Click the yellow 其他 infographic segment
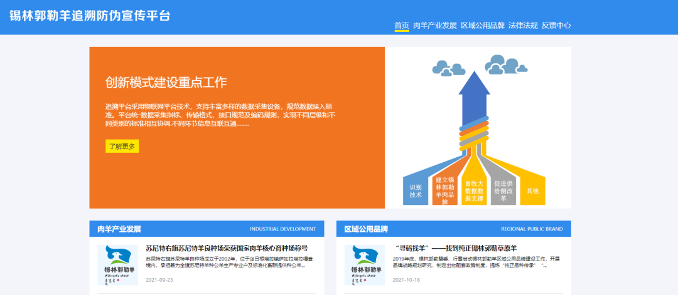The width and height of the screenshot is (678, 295). tap(532, 190)
